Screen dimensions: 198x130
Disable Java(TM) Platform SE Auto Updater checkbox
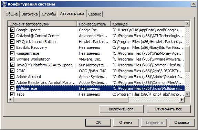point(12,65)
